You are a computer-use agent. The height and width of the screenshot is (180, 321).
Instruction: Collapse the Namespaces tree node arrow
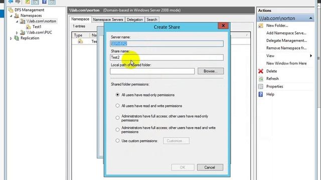(11, 15)
